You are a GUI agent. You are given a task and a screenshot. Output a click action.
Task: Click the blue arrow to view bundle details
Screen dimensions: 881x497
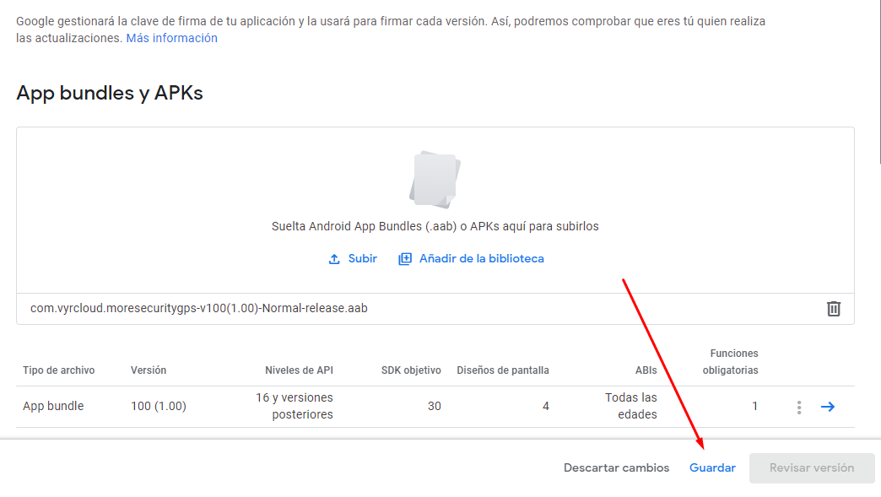pos(828,407)
